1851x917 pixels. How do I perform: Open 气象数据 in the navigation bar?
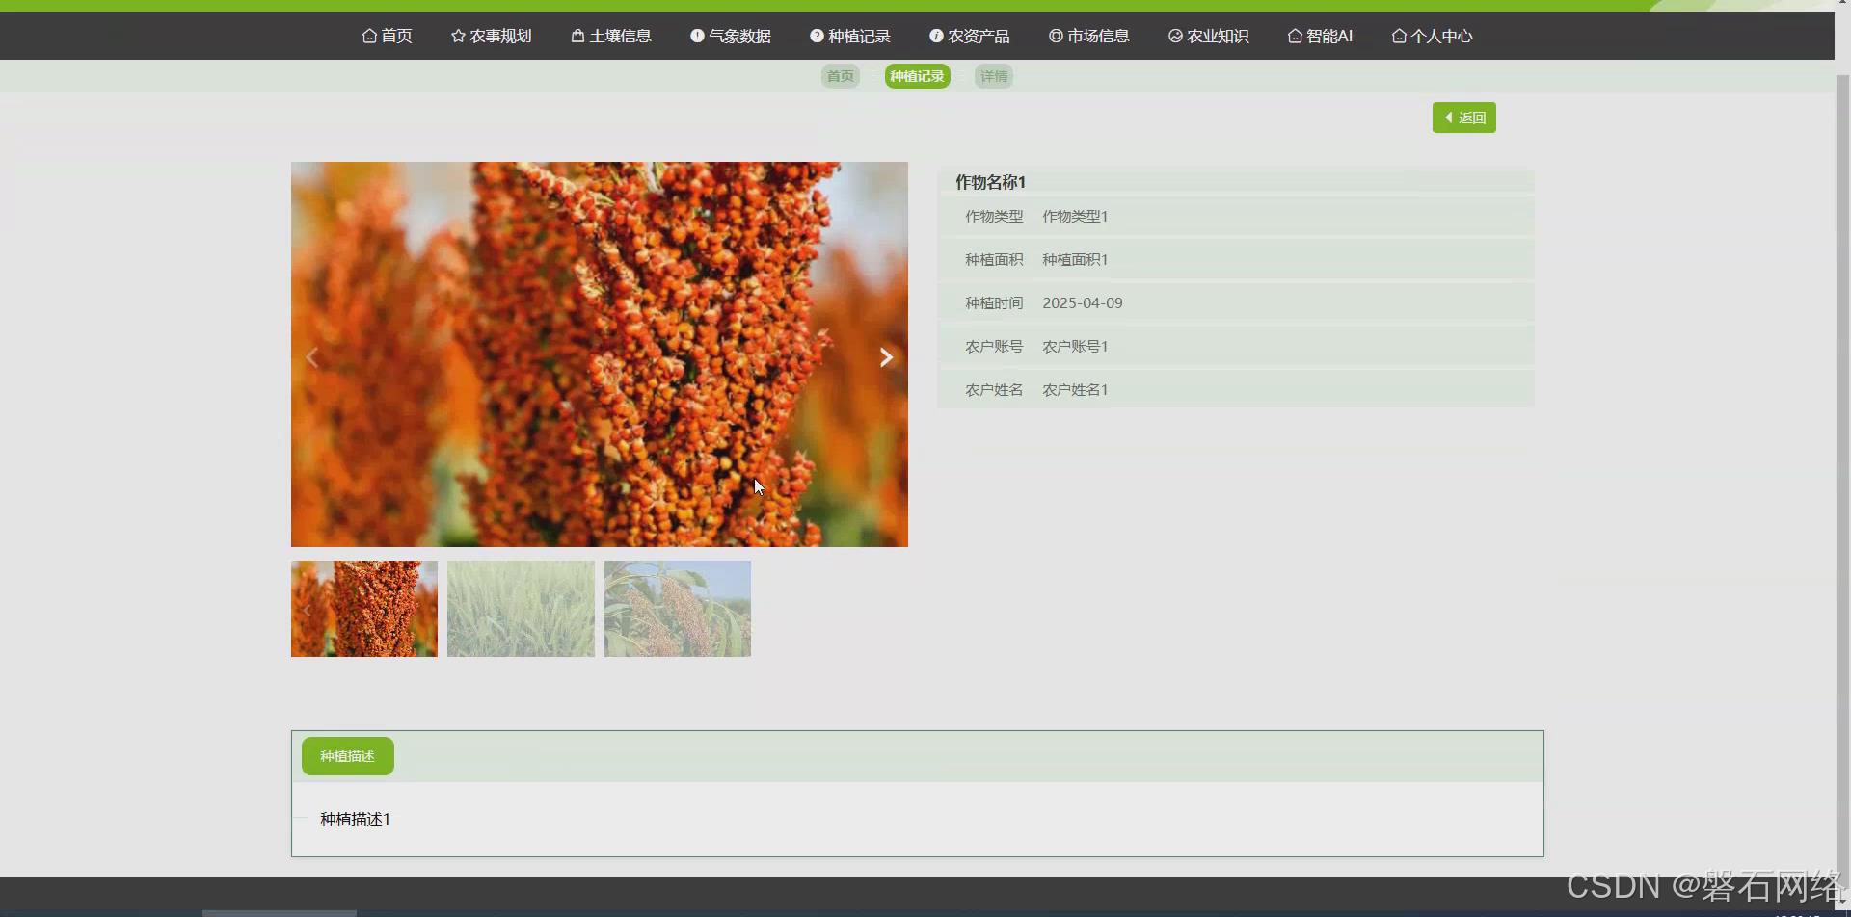[x=731, y=36]
